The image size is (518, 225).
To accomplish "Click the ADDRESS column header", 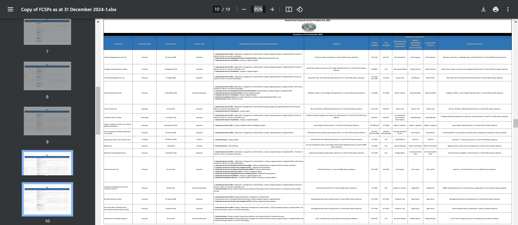I will point(336,44).
